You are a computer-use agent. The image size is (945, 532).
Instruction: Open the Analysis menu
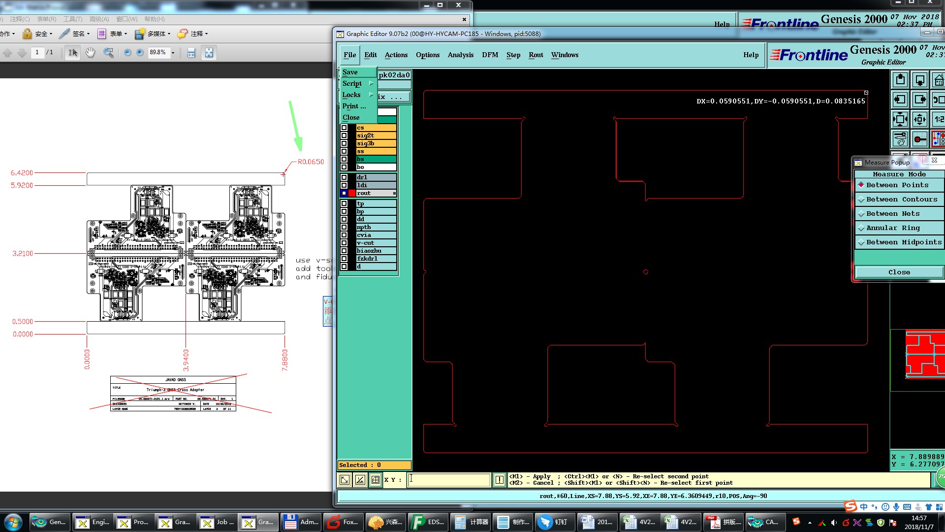click(x=460, y=55)
